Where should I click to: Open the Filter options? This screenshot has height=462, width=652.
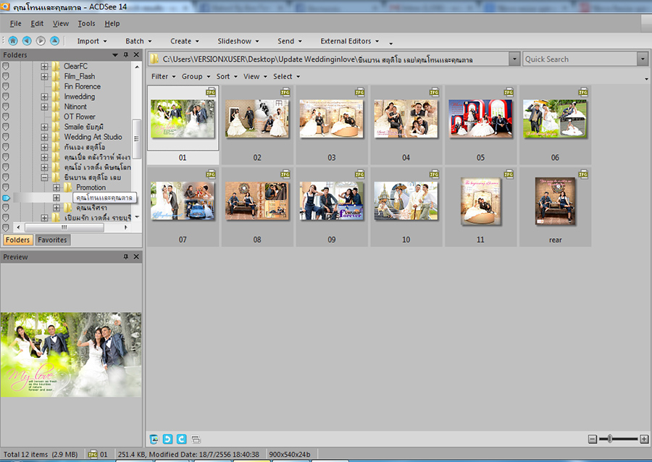click(164, 77)
